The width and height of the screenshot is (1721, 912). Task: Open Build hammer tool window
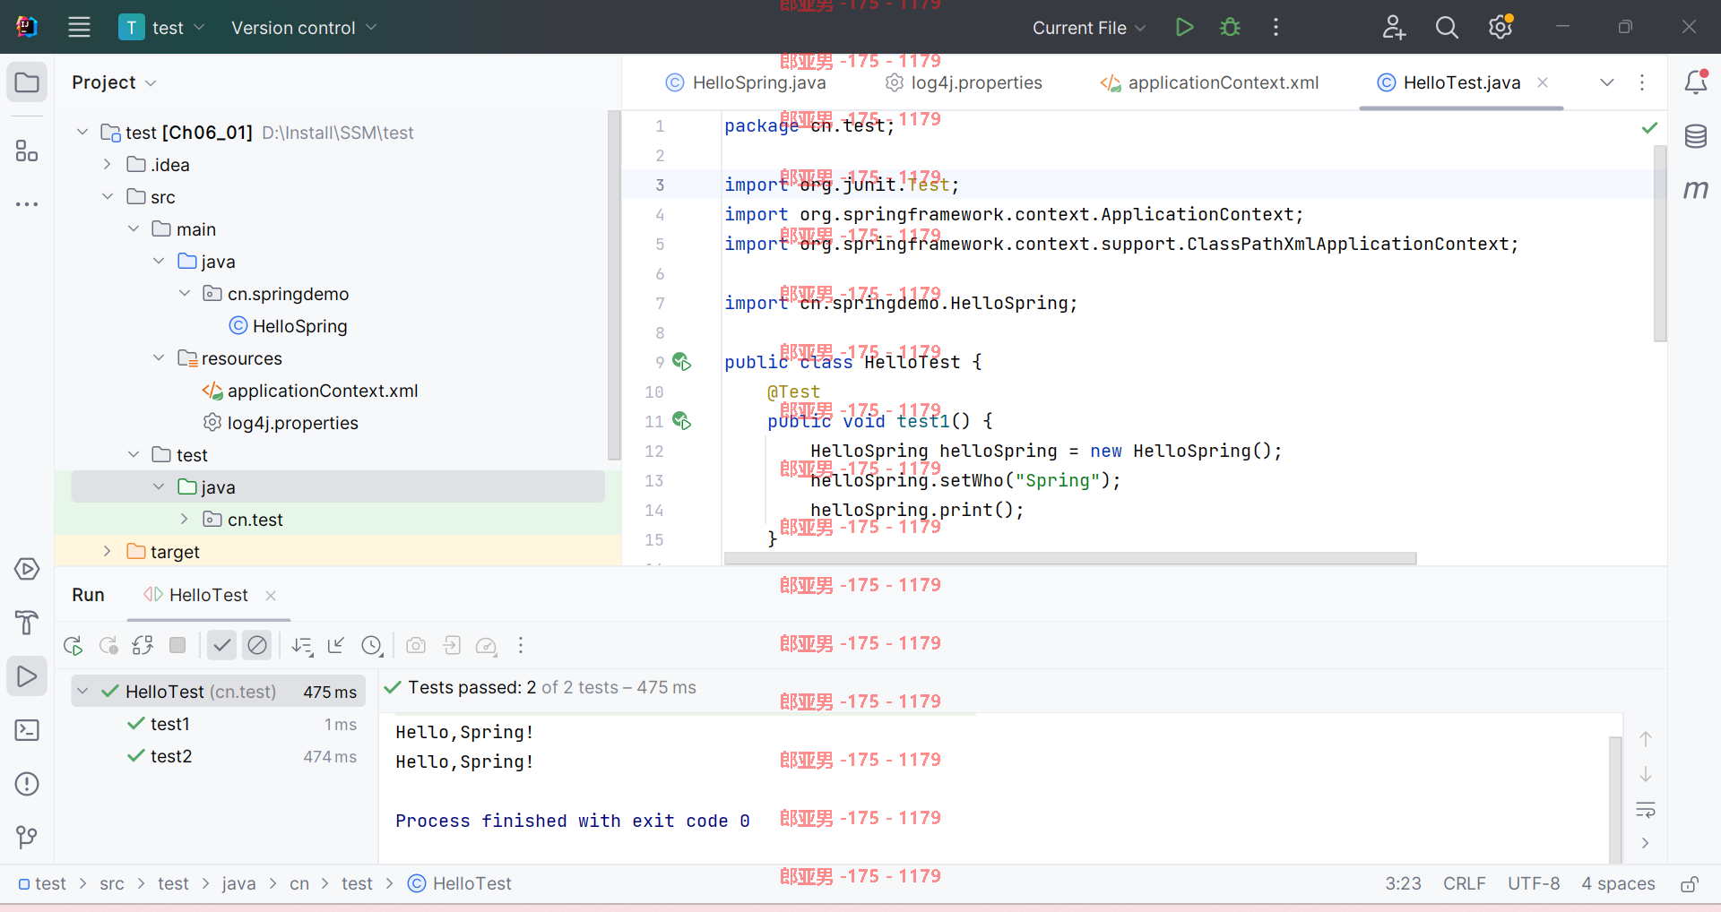coord(27,623)
